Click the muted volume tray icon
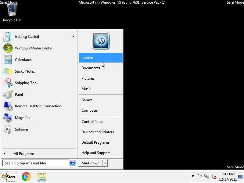 [214, 177]
